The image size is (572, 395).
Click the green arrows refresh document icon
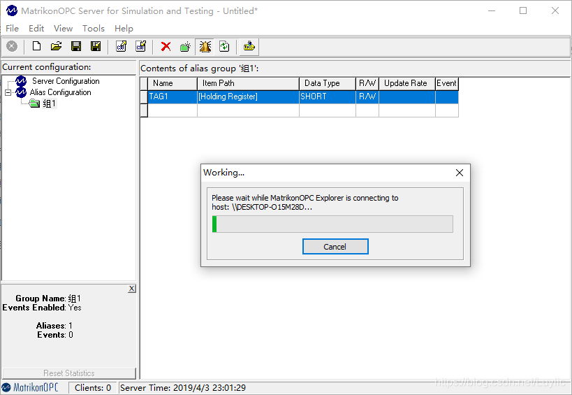pos(224,46)
